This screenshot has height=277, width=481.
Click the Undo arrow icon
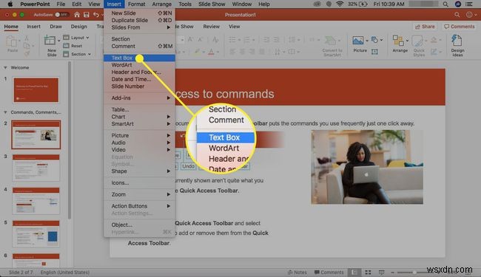click(96, 14)
